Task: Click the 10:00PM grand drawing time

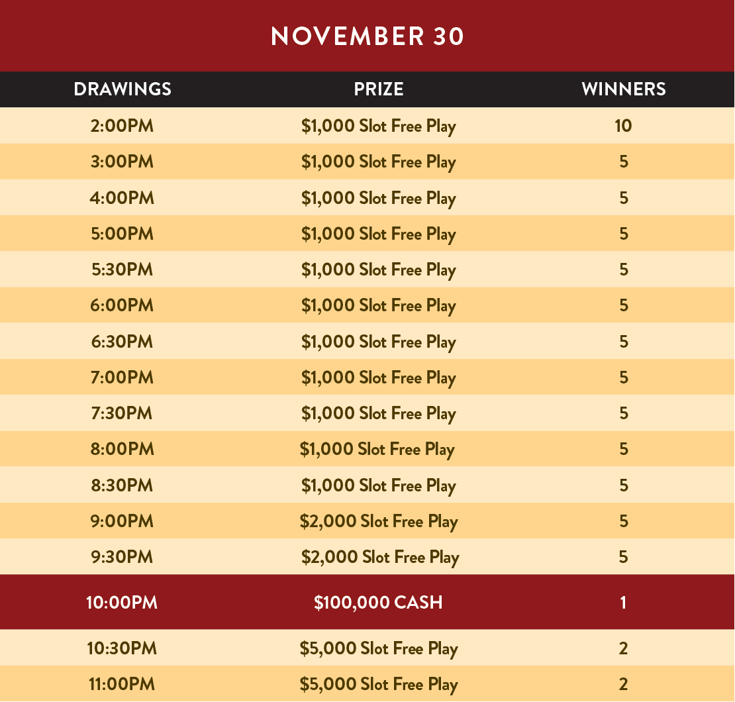Action: click(122, 603)
